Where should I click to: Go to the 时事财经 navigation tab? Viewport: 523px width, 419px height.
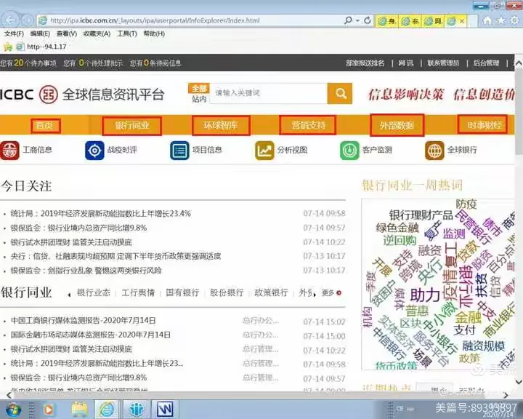tap(482, 124)
